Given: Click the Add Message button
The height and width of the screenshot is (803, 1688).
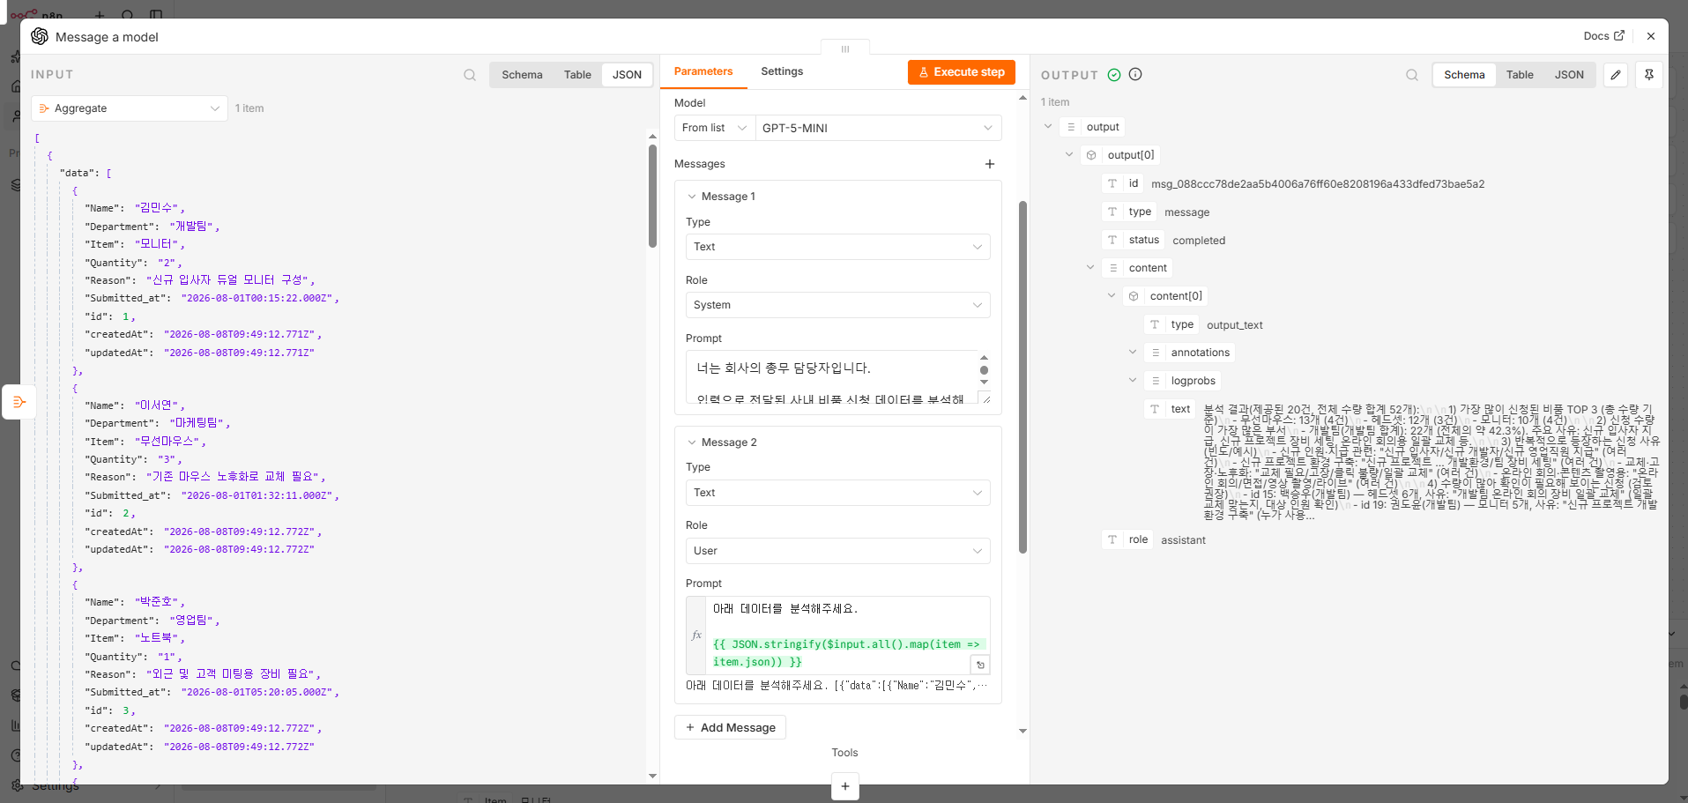Looking at the screenshot, I should [731, 727].
